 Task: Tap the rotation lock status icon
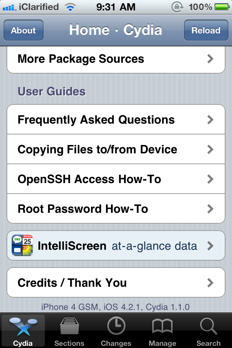178,7
